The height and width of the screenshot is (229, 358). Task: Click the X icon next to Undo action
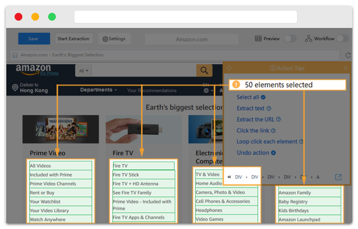tap(274, 152)
